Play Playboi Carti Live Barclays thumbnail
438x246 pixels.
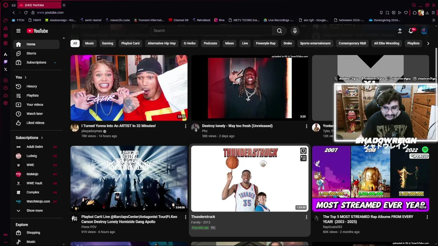click(129, 179)
